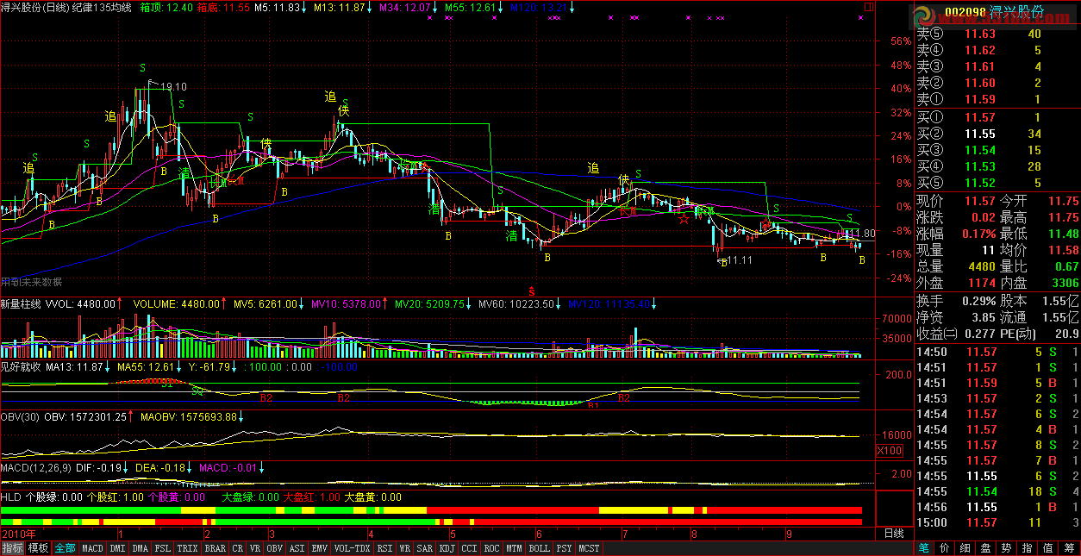Click the red star marker on the chart
This screenshot has height=556, width=1081.
(x=684, y=219)
